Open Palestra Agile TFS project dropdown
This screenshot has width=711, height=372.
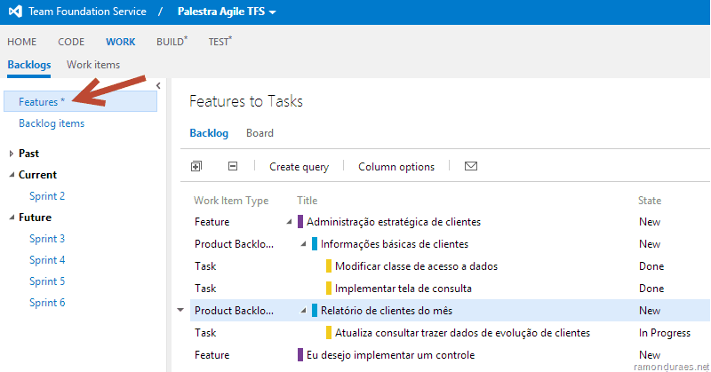point(227,12)
